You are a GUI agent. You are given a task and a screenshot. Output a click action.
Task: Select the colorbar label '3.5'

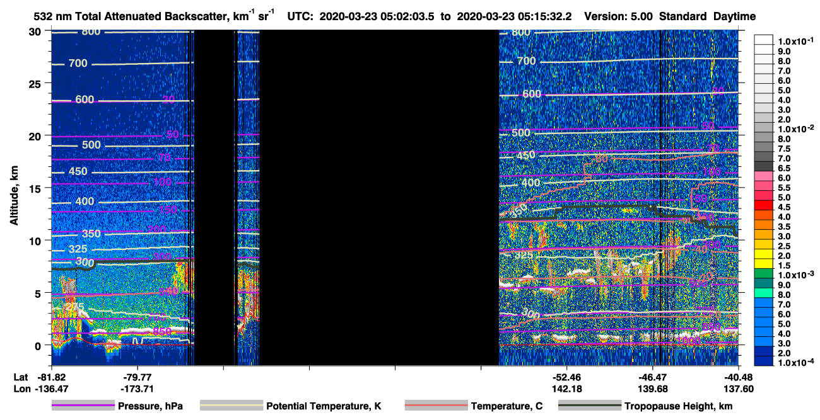(785, 227)
